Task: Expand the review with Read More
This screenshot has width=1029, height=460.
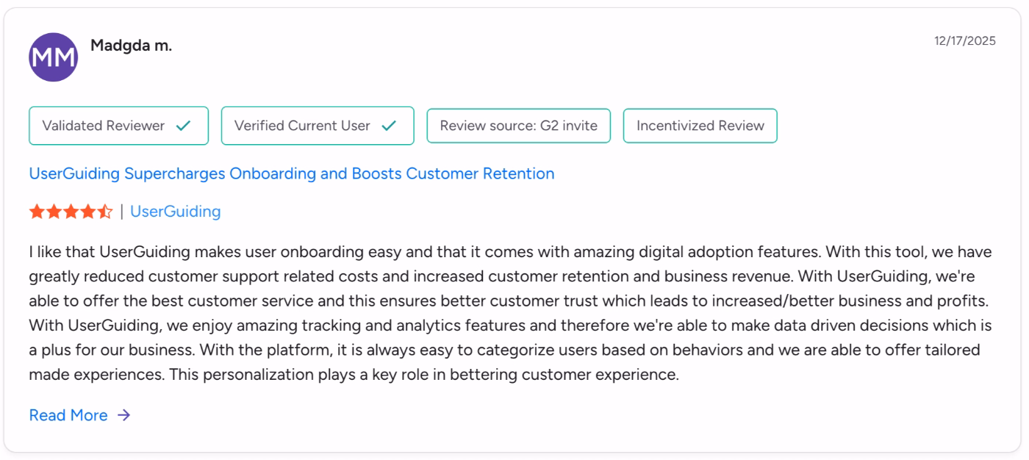Action: coord(70,415)
